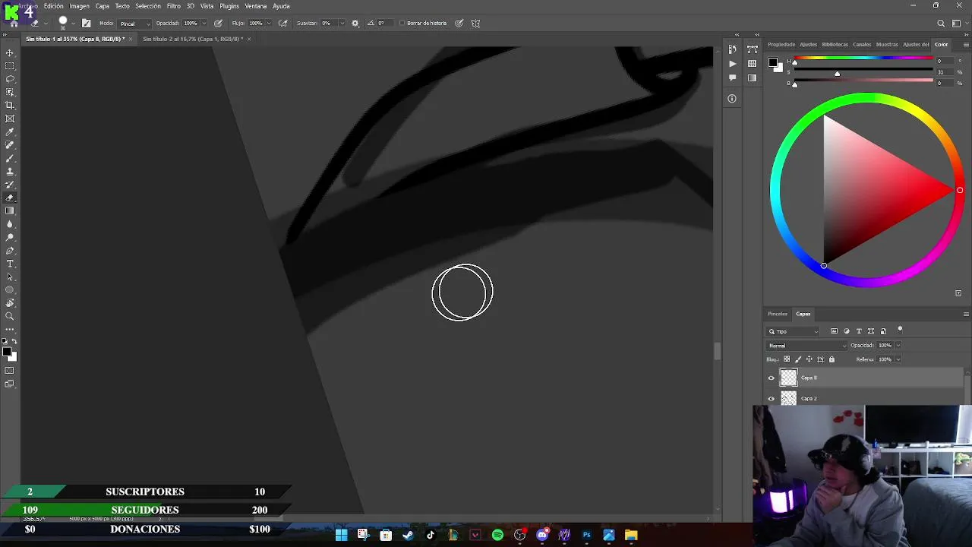Viewport: 972px width, 547px height.
Task: Toggle lock position
Action: click(x=809, y=359)
